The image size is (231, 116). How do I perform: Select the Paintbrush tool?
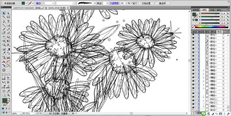(x=4, y=29)
